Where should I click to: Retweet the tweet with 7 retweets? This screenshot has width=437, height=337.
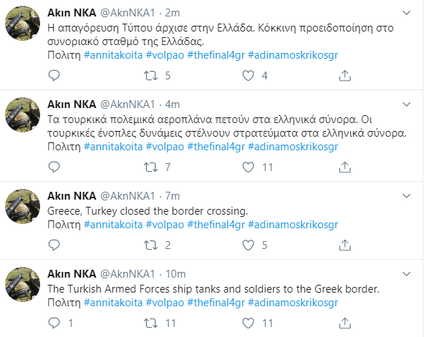click(x=151, y=167)
